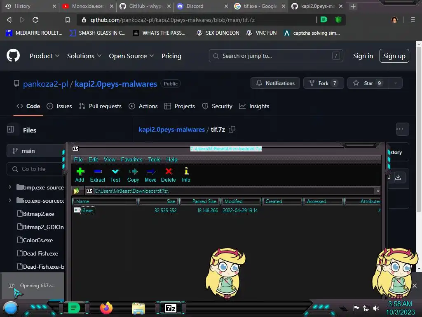Open a new browser tab
The width and height of the screenshot is (422, 317).
[353, 6]
